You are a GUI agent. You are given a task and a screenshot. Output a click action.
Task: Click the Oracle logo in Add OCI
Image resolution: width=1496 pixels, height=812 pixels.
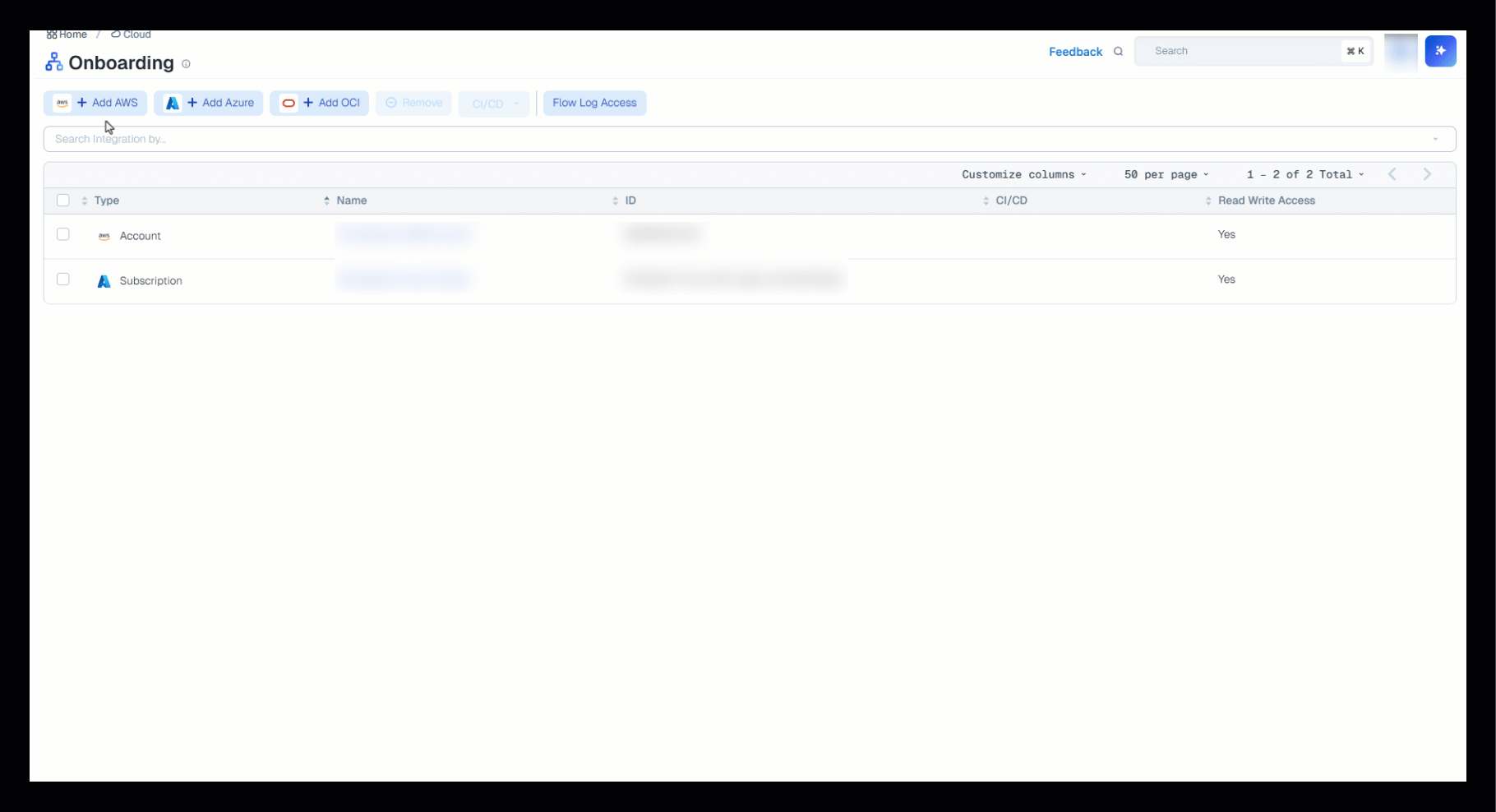pyautogui.click(x=289, y=103)
